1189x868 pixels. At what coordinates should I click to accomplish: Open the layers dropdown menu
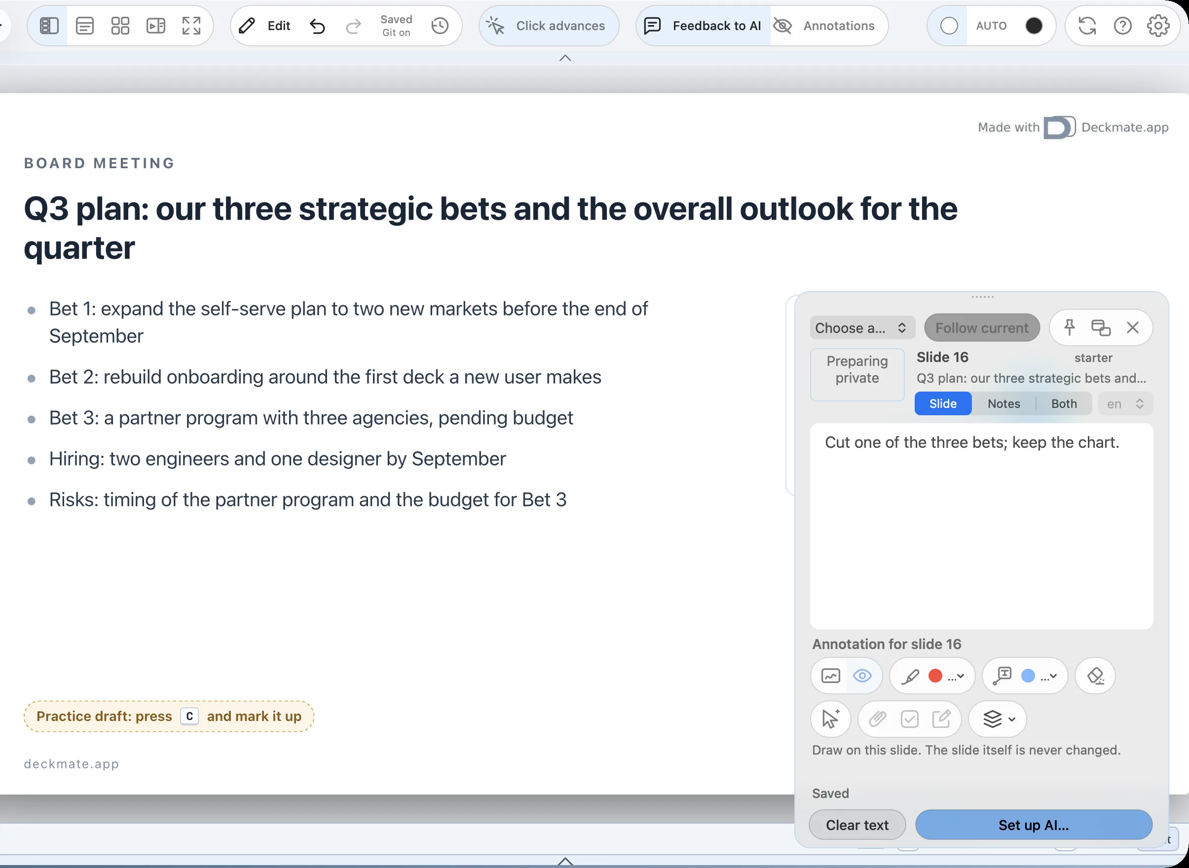point(998,719)
